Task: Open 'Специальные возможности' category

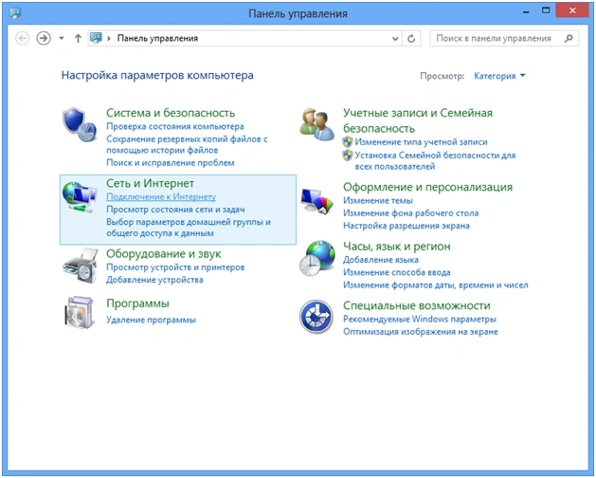Action: [x=417, y=305]
